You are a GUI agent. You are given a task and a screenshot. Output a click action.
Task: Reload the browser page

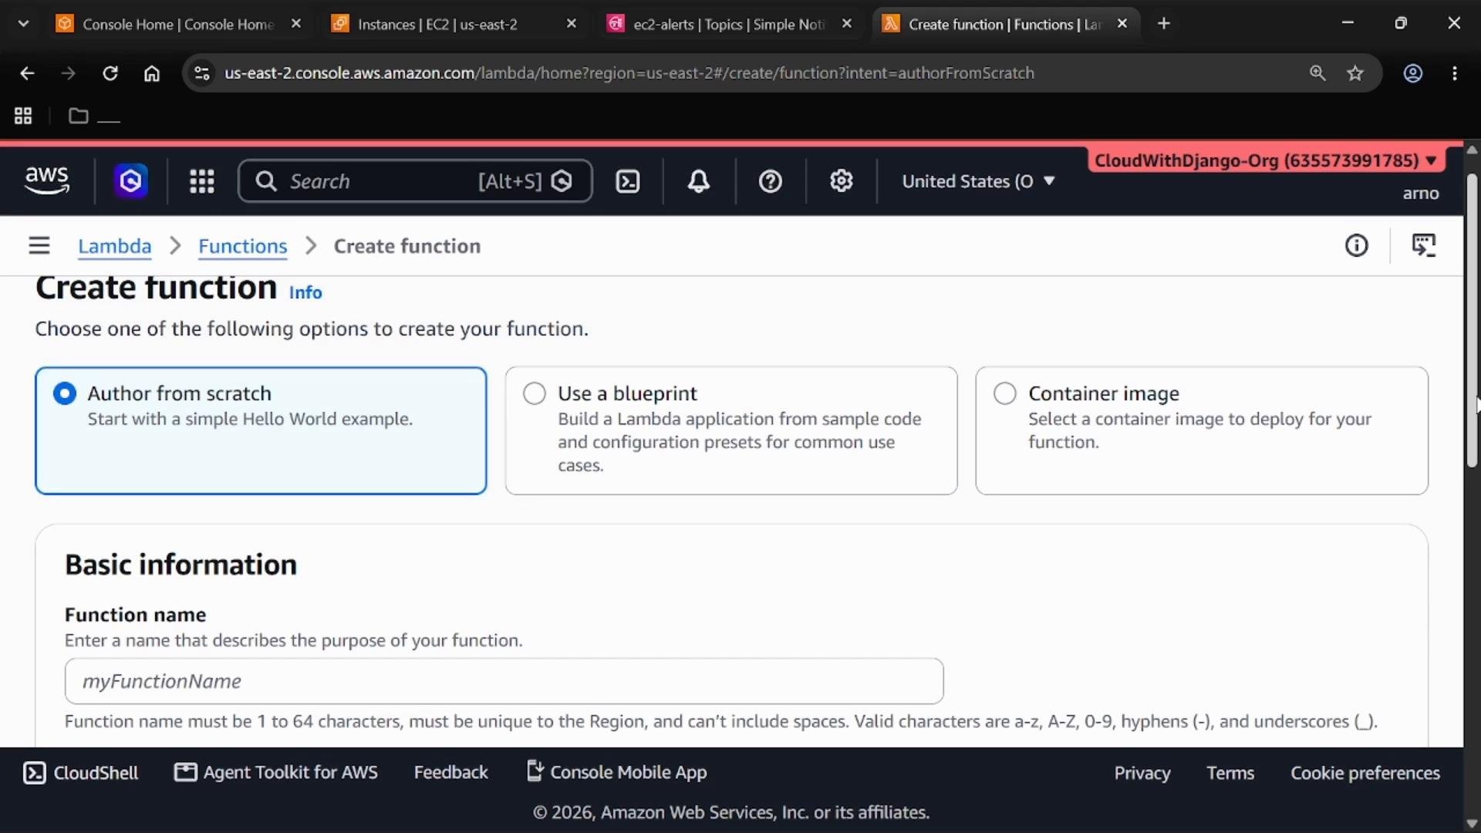point(110,73)
